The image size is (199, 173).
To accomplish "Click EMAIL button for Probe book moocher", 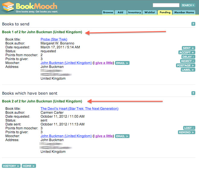I will [x=122, y=63].
